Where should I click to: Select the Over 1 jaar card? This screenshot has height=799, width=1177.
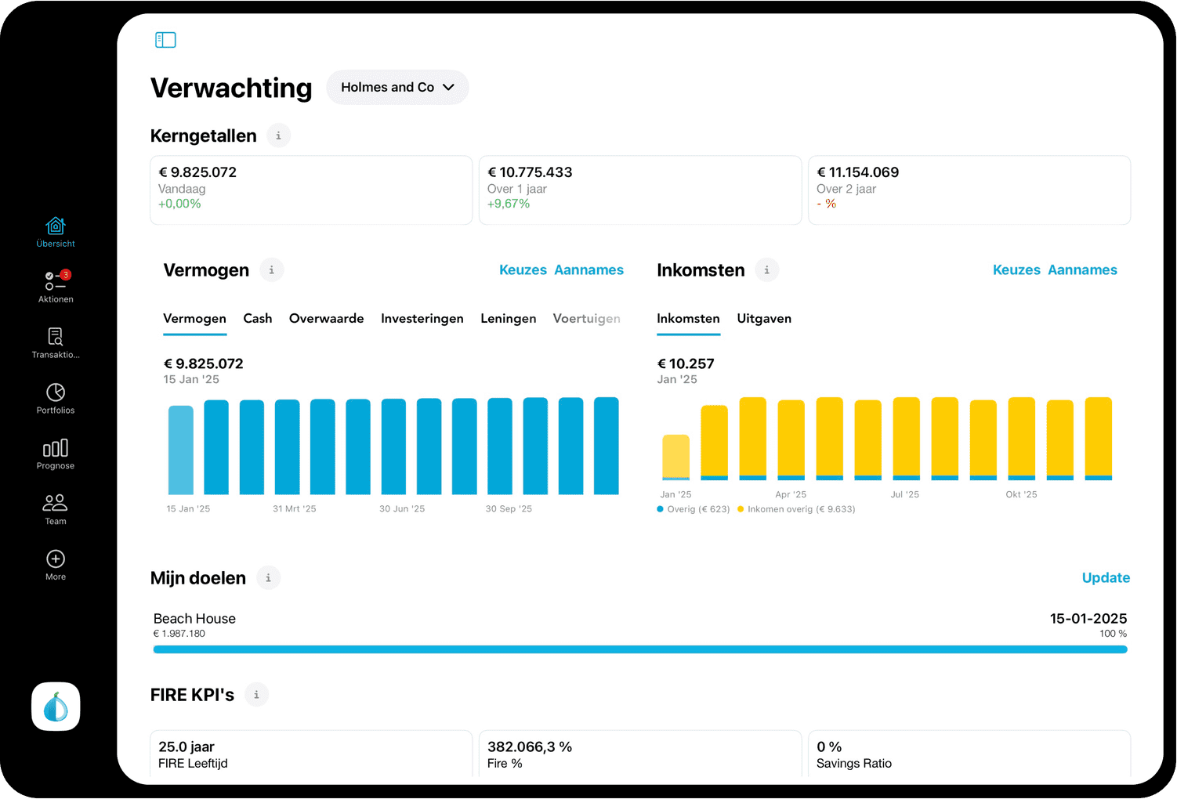639,190
